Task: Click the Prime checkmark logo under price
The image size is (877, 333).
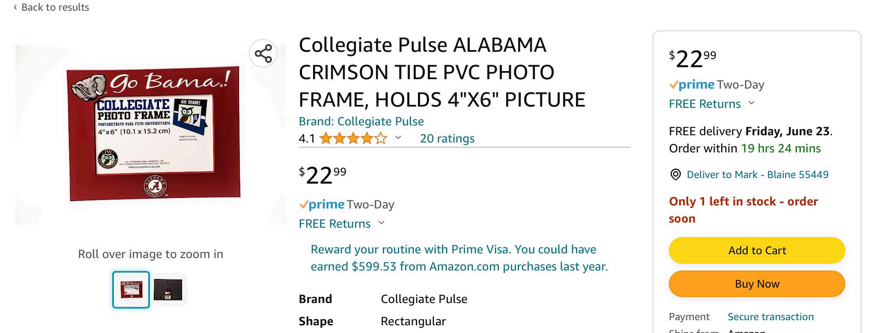Action: pos(322,205)
